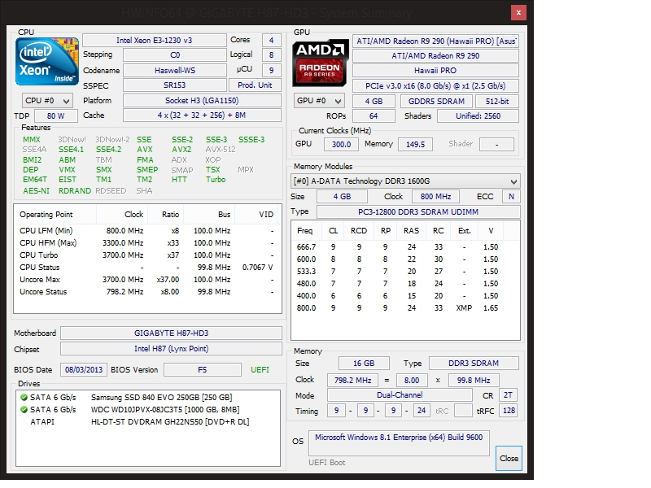Click the Hawaii PRO GPU codename field
The width and height of the screenshot is (651, 488).
tap(435, 71)
